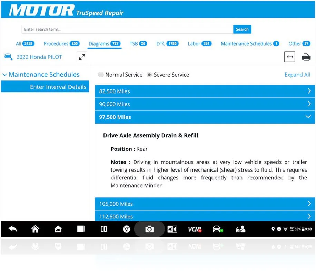The width and height of the screenshot is (316, 272).
Task: Expand the 105,000 Miles section
Action: point(205,204)
